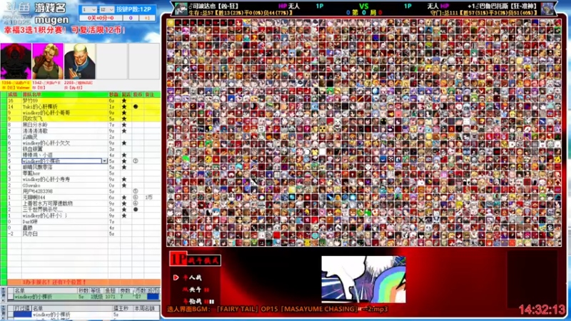Click the star in the 梦竹09 row

point(124,101)
